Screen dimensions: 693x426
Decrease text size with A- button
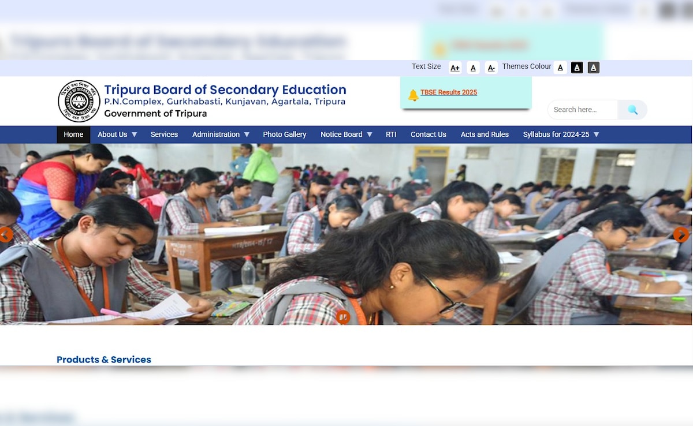(x=491, y=68)
